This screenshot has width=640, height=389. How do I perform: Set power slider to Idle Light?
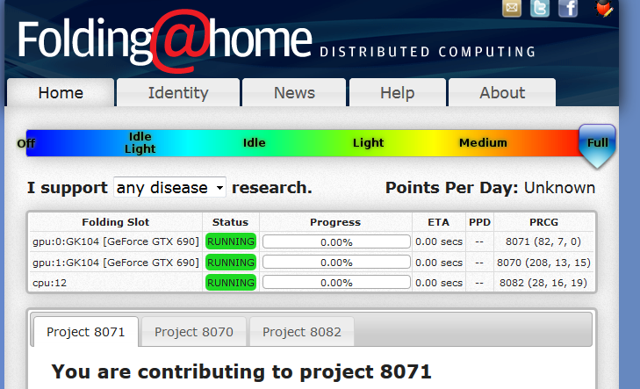140,142
